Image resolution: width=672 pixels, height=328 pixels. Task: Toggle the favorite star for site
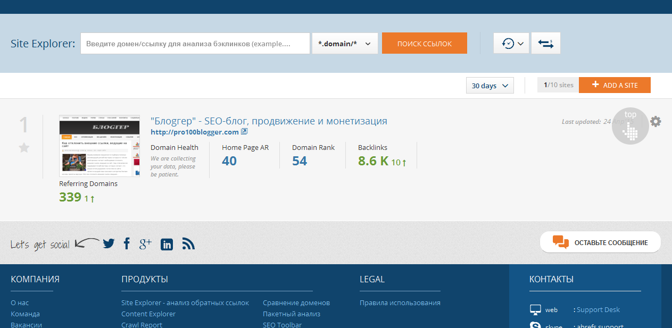24,148
